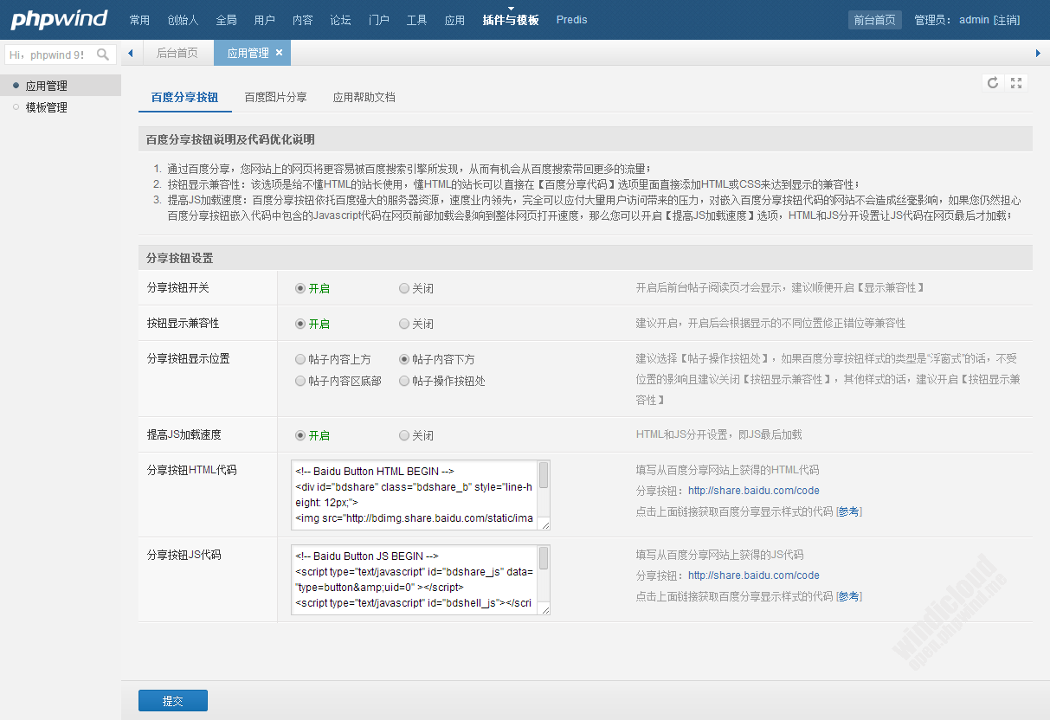Select 关闭 for 按钮显示兼容性

tap(404, 324)
